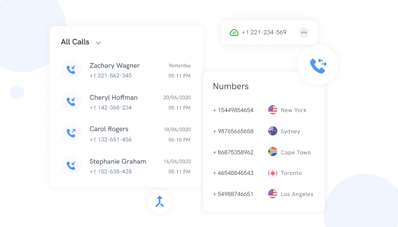
Task: Select the Australian flag for Sydney
Action: (273, 131)
